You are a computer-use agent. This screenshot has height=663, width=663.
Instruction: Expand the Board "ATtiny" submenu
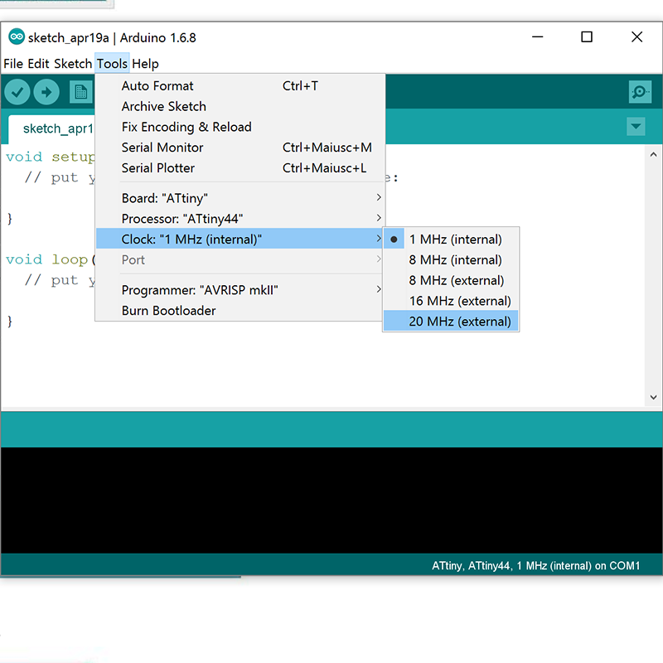pos(240,198)
